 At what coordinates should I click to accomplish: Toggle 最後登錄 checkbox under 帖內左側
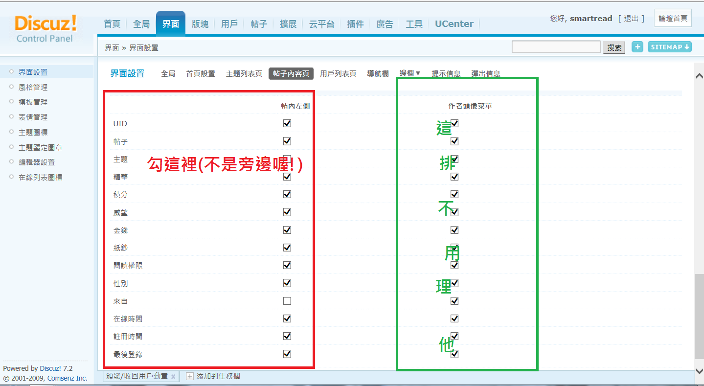click(287, 354)
